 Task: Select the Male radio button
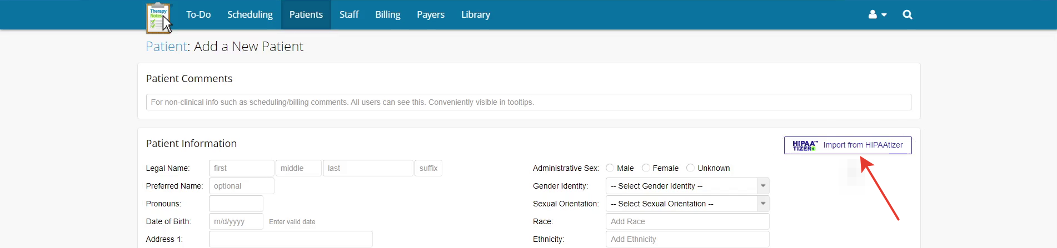point(610,168)
